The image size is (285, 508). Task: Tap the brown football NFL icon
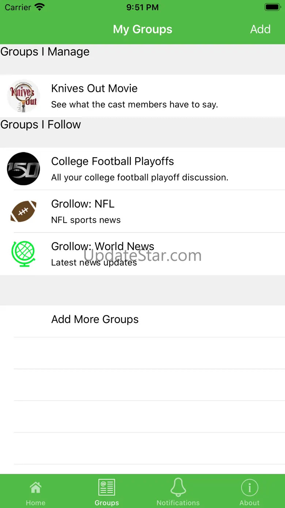23,211
